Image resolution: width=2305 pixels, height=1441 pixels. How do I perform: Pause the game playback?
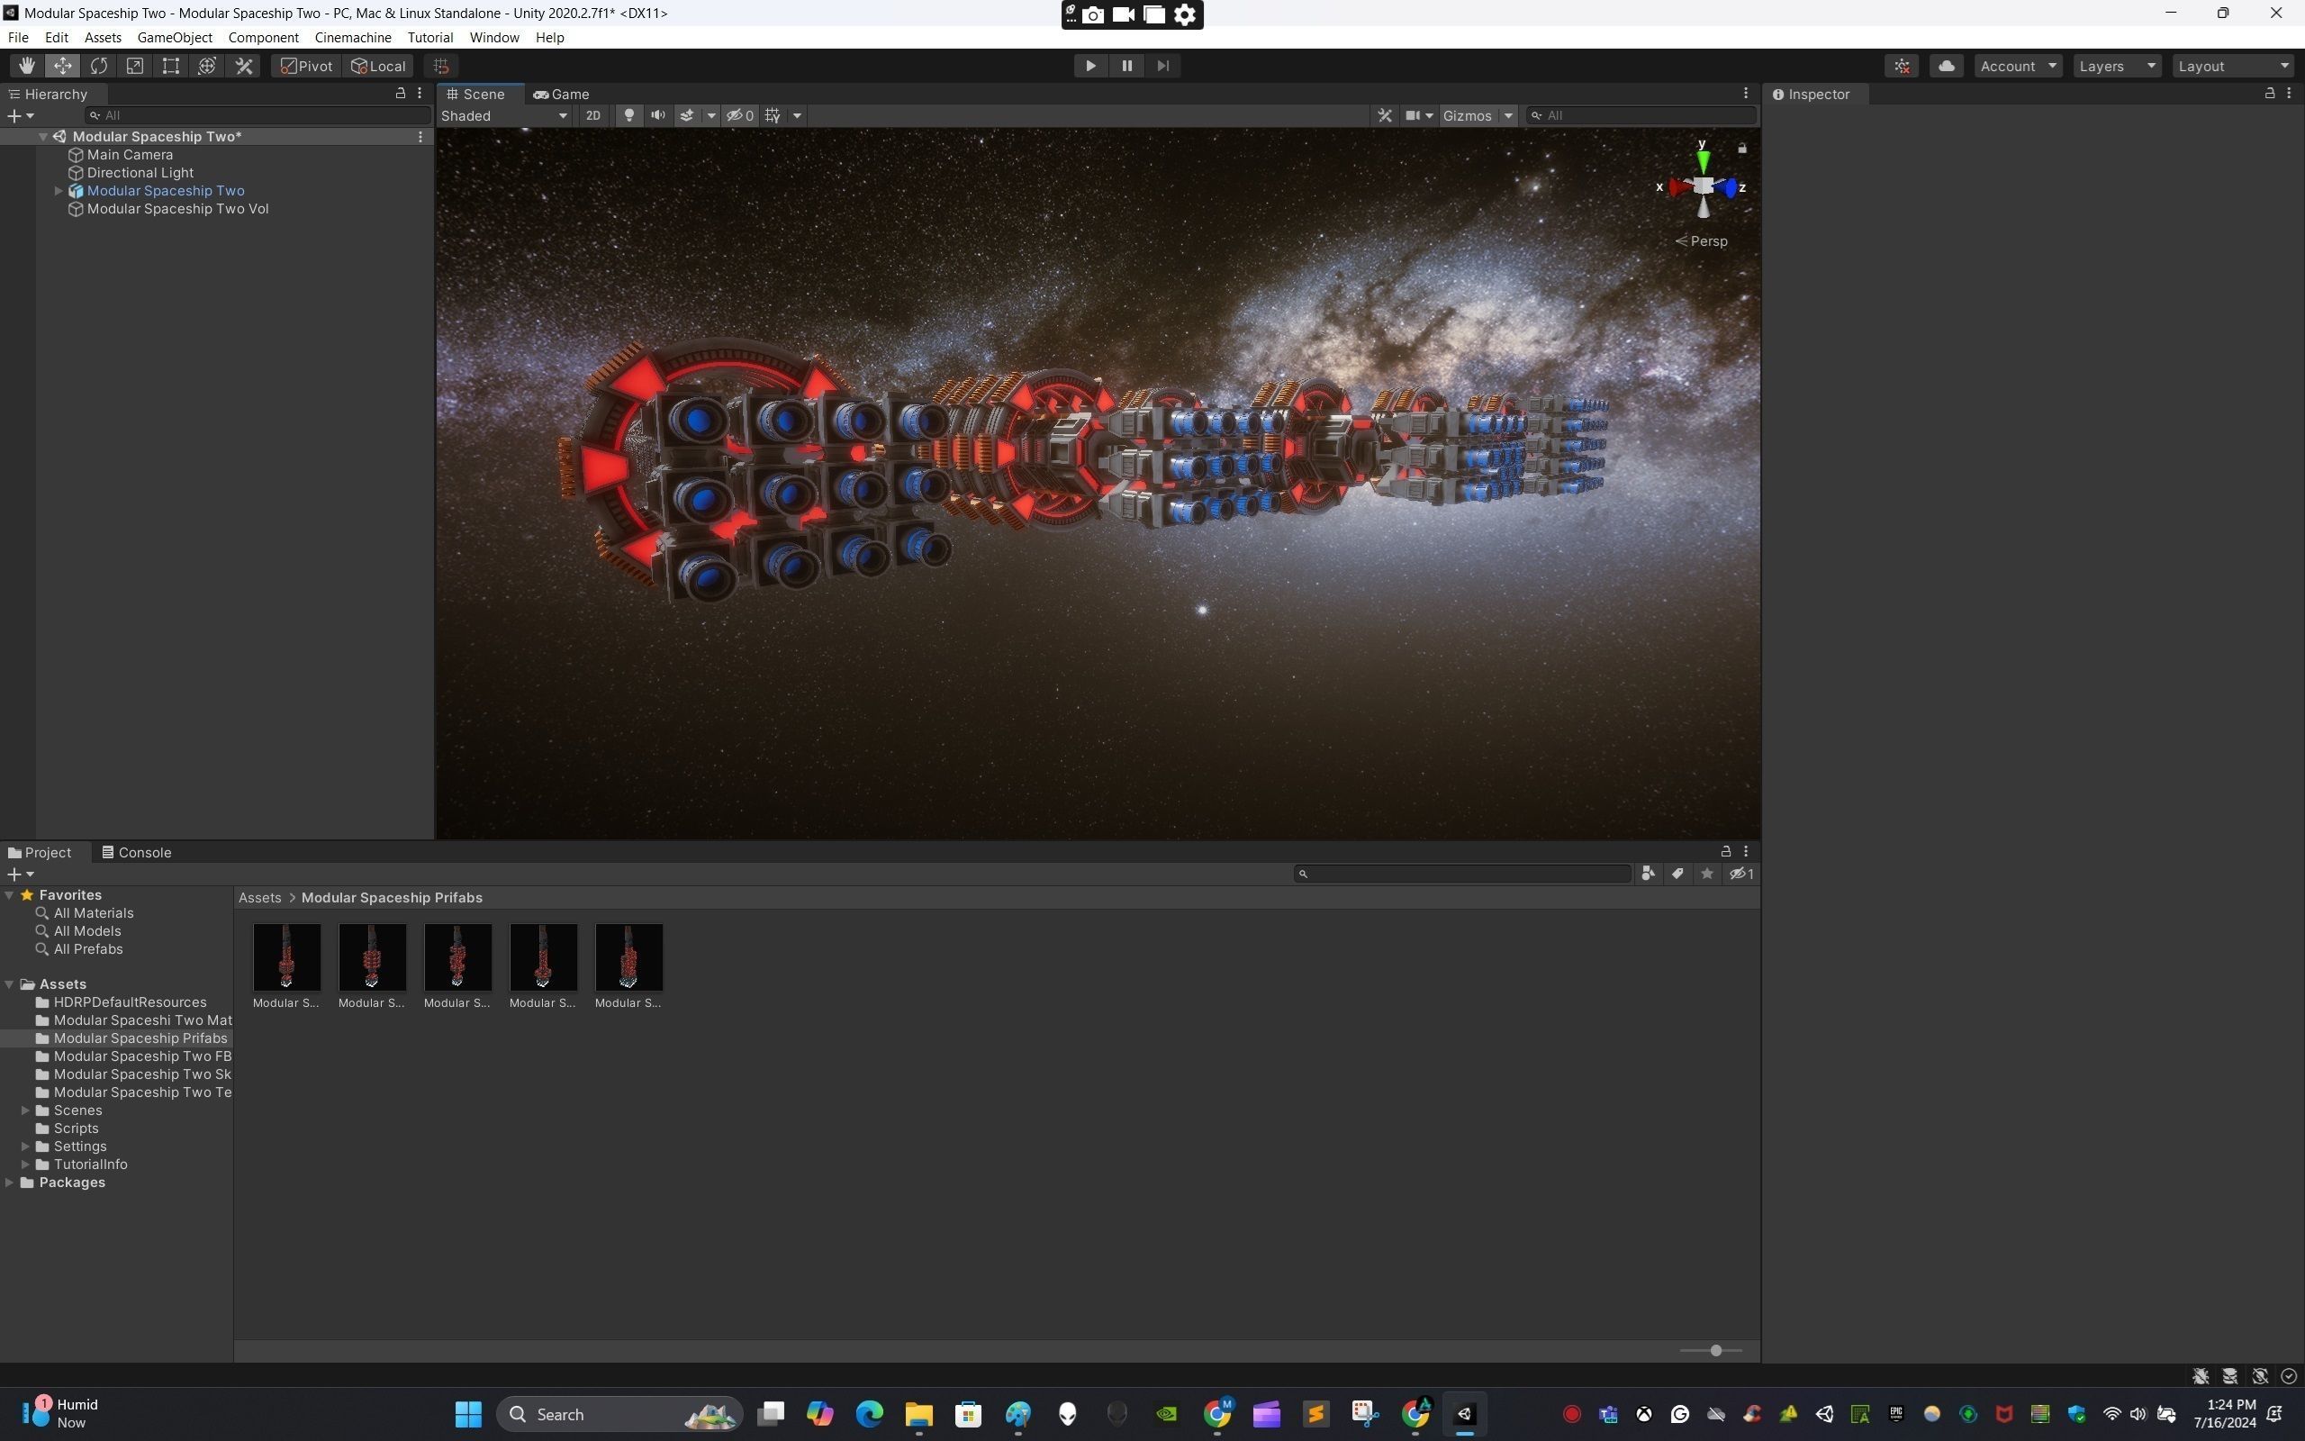[x=1126, y=66]
